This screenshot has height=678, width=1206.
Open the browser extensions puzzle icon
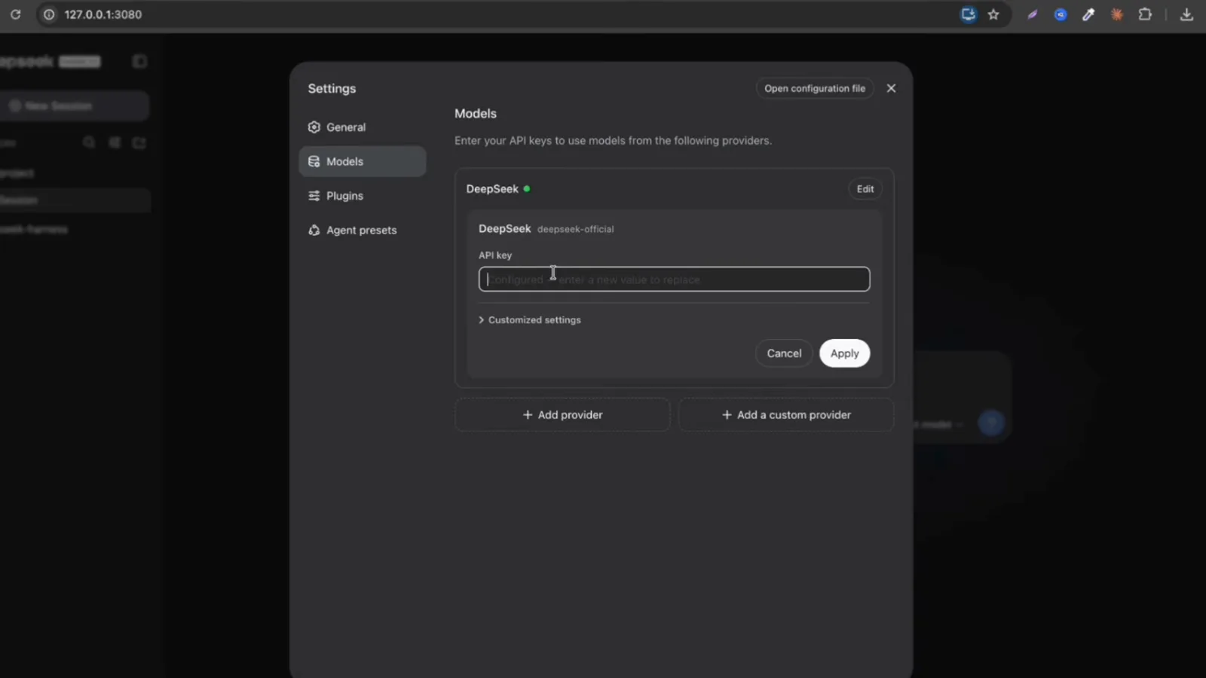pyautogui.click(x=1145, y=14)
